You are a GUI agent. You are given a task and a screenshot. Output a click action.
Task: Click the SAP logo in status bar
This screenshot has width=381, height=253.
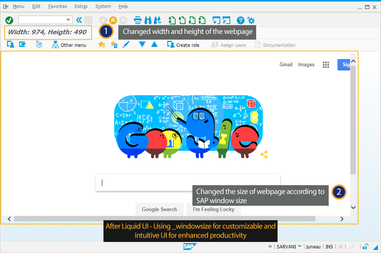[x=190, y=247]
